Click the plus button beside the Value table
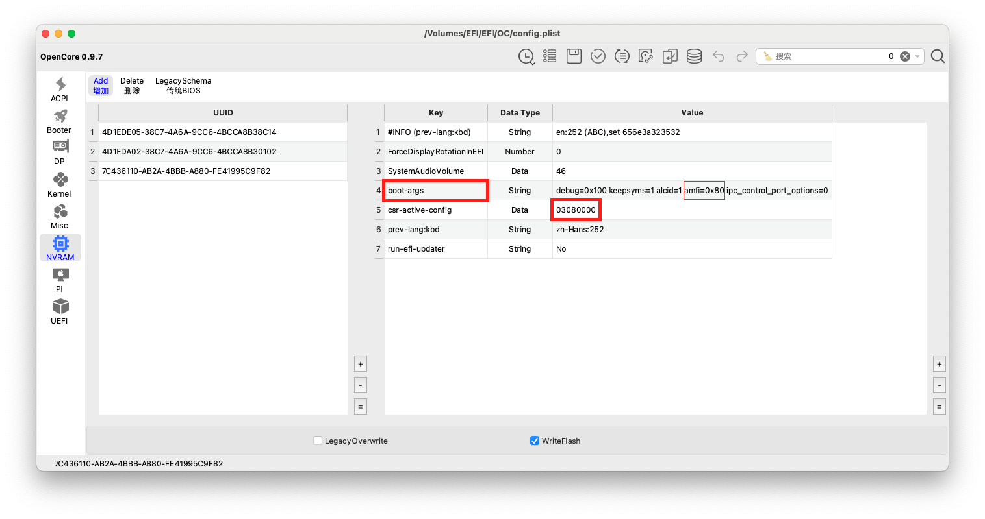985x519 pixels. [x=940, y=363]
